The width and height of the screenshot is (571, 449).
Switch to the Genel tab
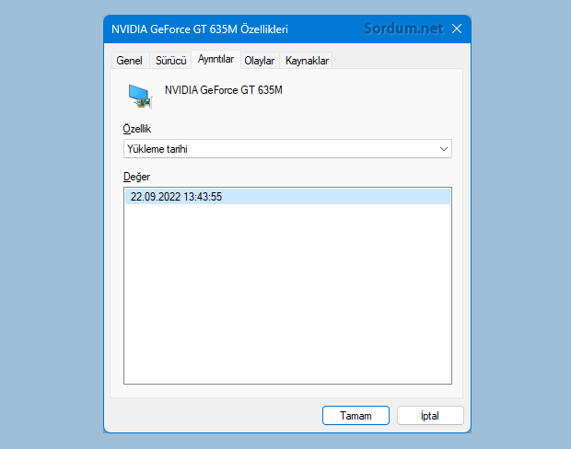[129, 61]
